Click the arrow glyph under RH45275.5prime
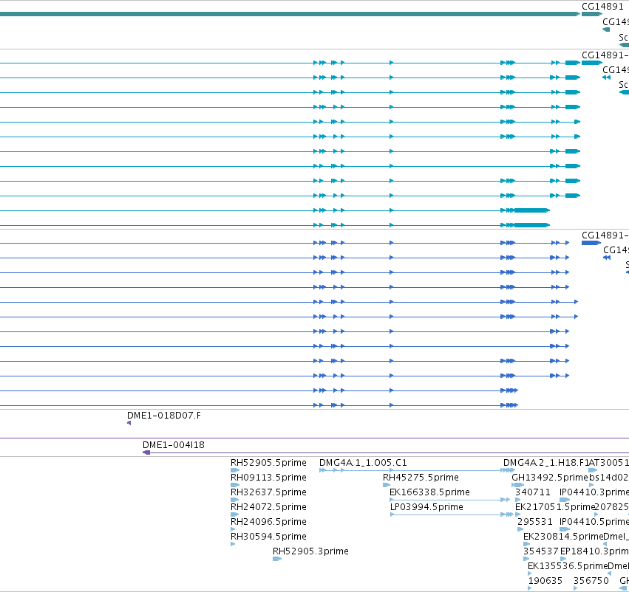This screenshot has width=629, height=592. click(x=387, y=485)
